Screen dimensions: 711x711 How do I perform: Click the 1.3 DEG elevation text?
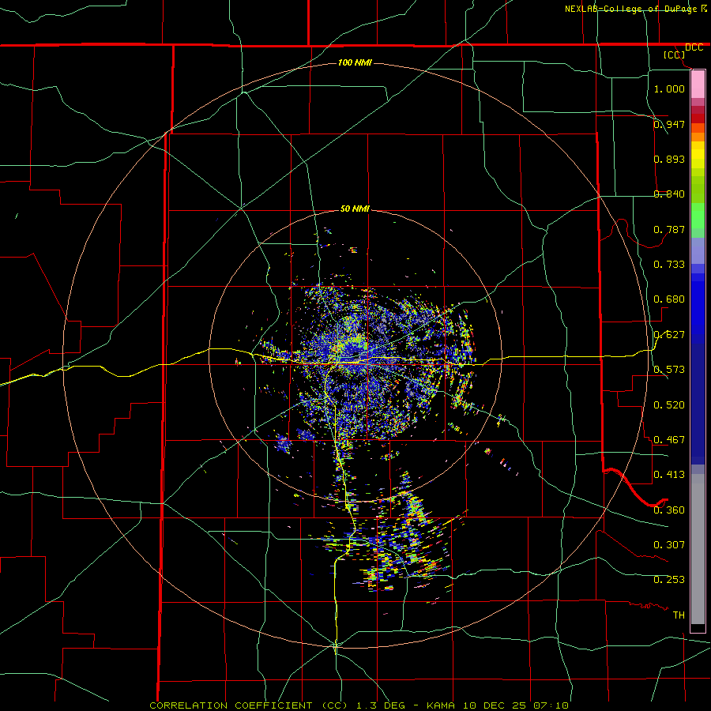coord(380,705)
